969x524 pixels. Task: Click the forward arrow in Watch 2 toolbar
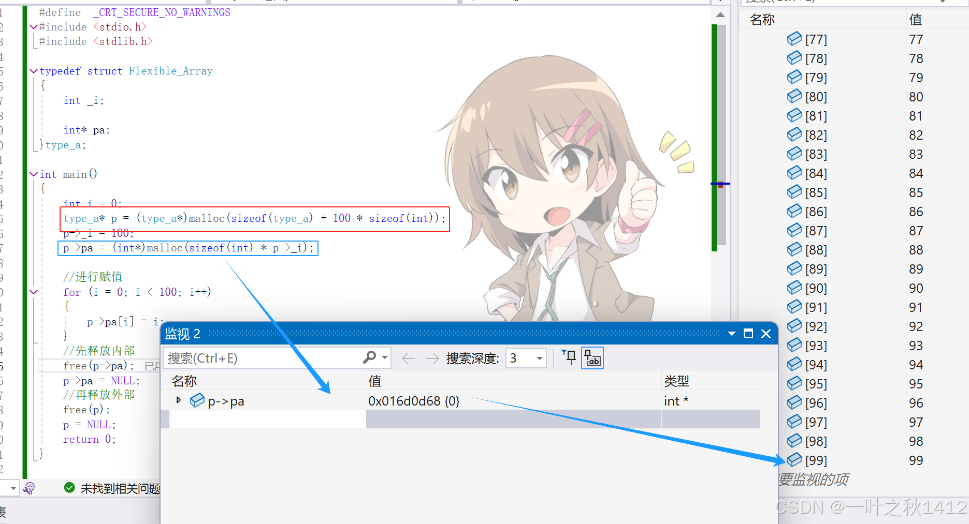432,358
